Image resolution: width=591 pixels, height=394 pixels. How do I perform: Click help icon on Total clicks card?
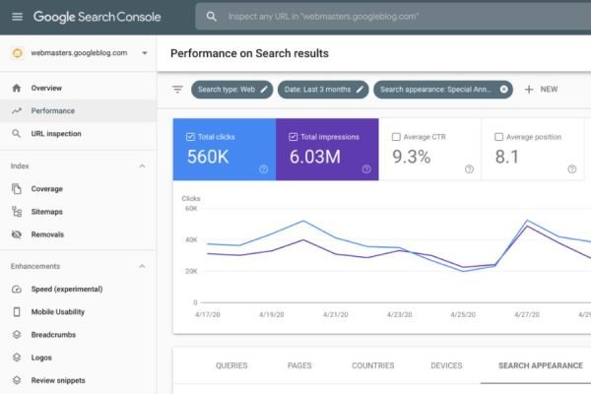point(263,169)
